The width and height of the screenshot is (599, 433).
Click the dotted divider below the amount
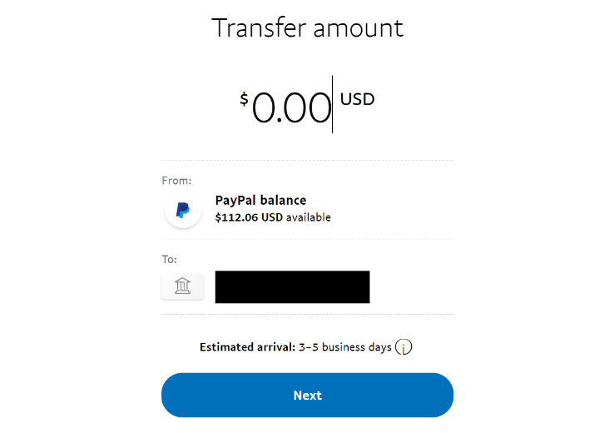pyautogui.click(x=307, y=160)
